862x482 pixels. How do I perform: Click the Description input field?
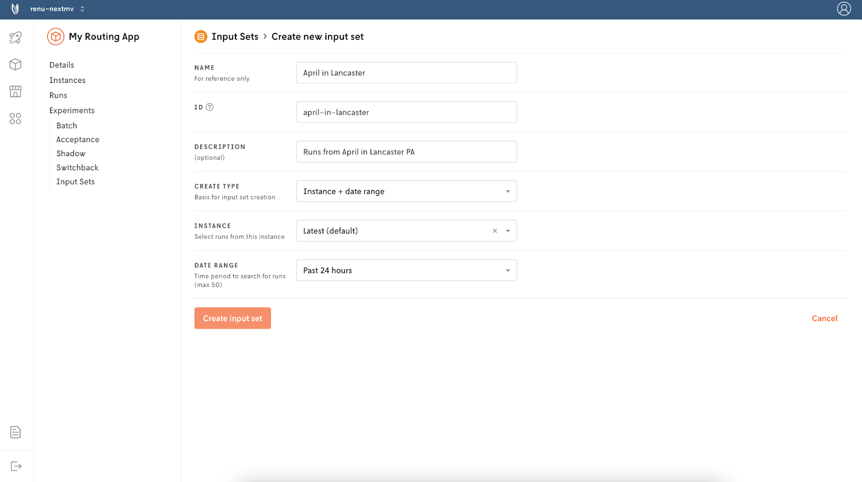(406, 152)
